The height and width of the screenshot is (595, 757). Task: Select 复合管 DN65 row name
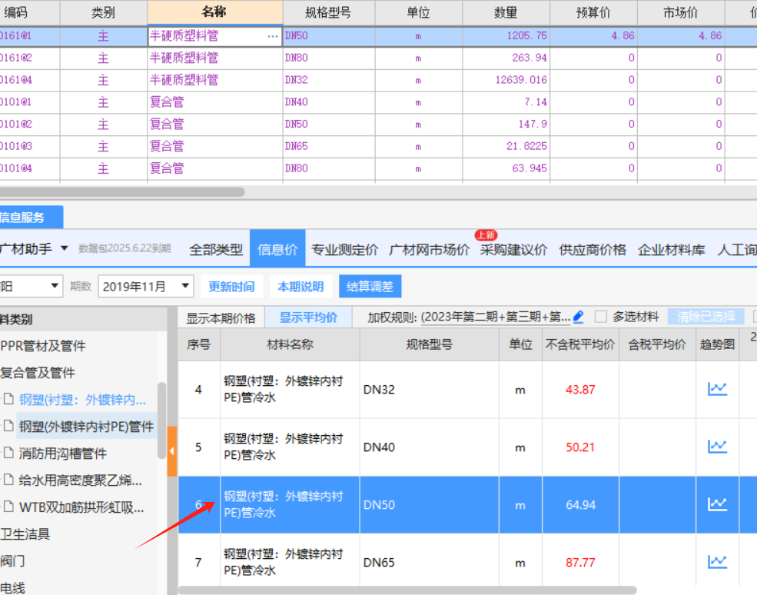pyautogui.click(x=167, y=146)
